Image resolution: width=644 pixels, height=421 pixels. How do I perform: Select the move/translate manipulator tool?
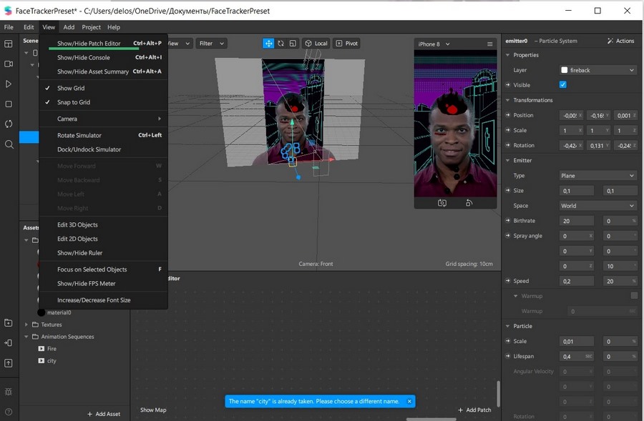(x=268, y=44)
